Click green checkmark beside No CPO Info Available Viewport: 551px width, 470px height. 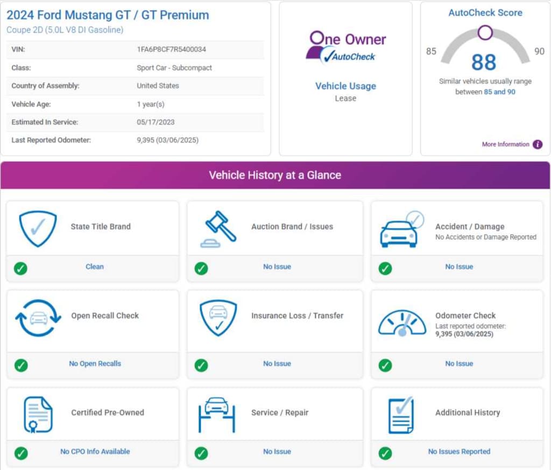[20, 453]
